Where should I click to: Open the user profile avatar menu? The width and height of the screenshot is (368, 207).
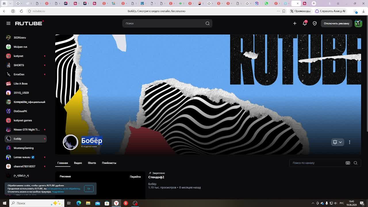click(358, 23)
